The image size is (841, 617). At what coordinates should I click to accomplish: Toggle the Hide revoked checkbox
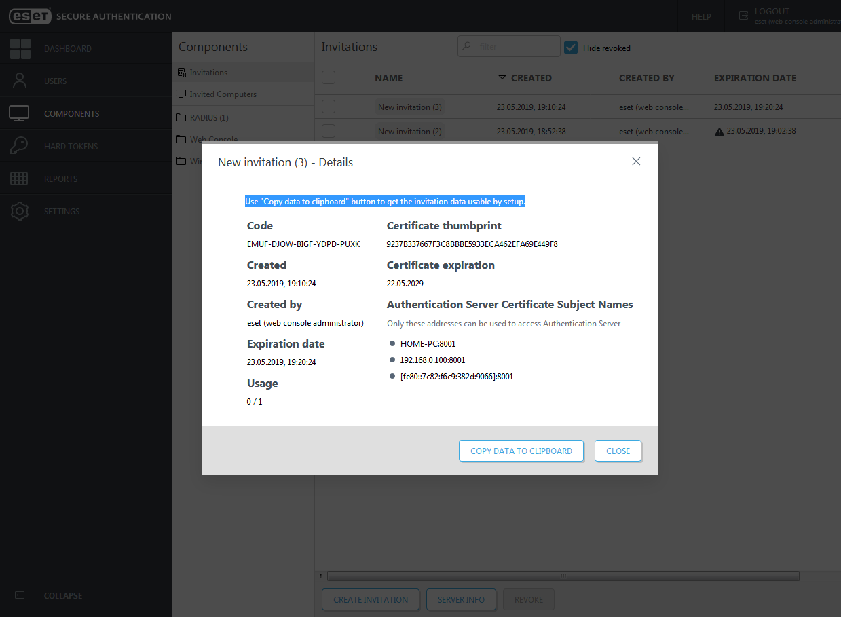(x=571, y=48)
